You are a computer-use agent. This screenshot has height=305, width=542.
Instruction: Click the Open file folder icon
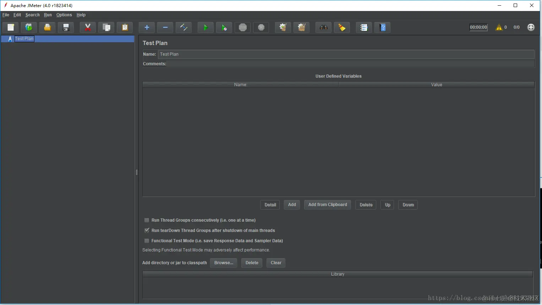[47, 27]
